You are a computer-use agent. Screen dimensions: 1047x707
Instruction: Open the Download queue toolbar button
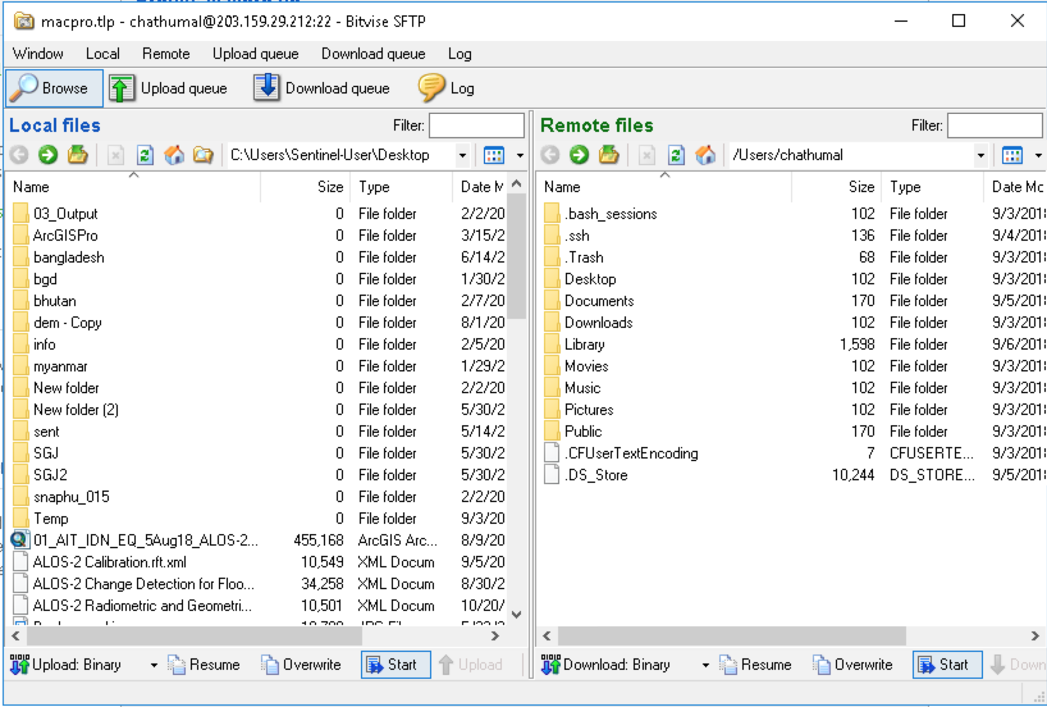322,88
